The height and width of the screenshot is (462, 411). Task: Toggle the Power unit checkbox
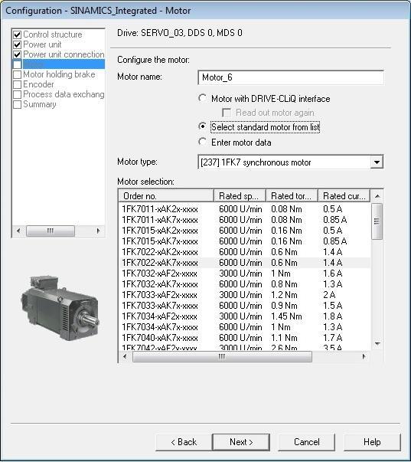click(x=18, y=44)
